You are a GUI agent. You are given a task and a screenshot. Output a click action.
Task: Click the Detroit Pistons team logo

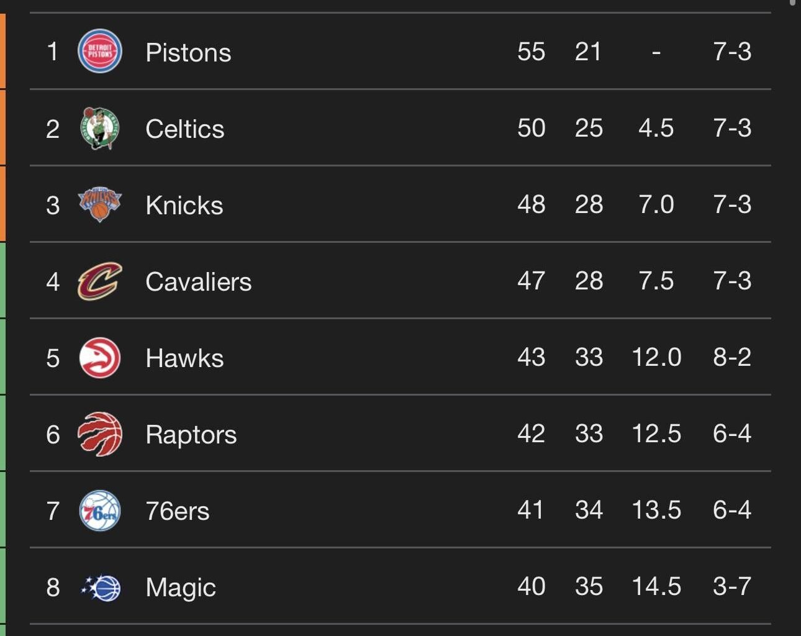(99, 52)
